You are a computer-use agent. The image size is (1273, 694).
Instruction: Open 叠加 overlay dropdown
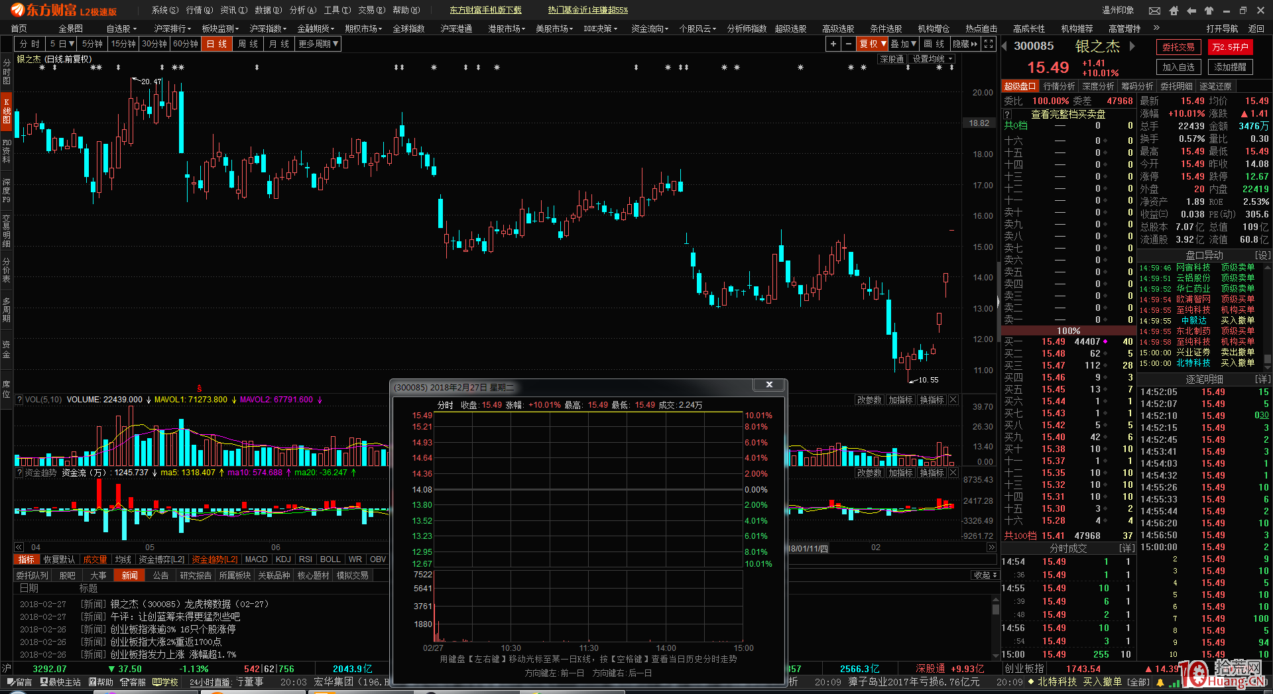[903, 44]
